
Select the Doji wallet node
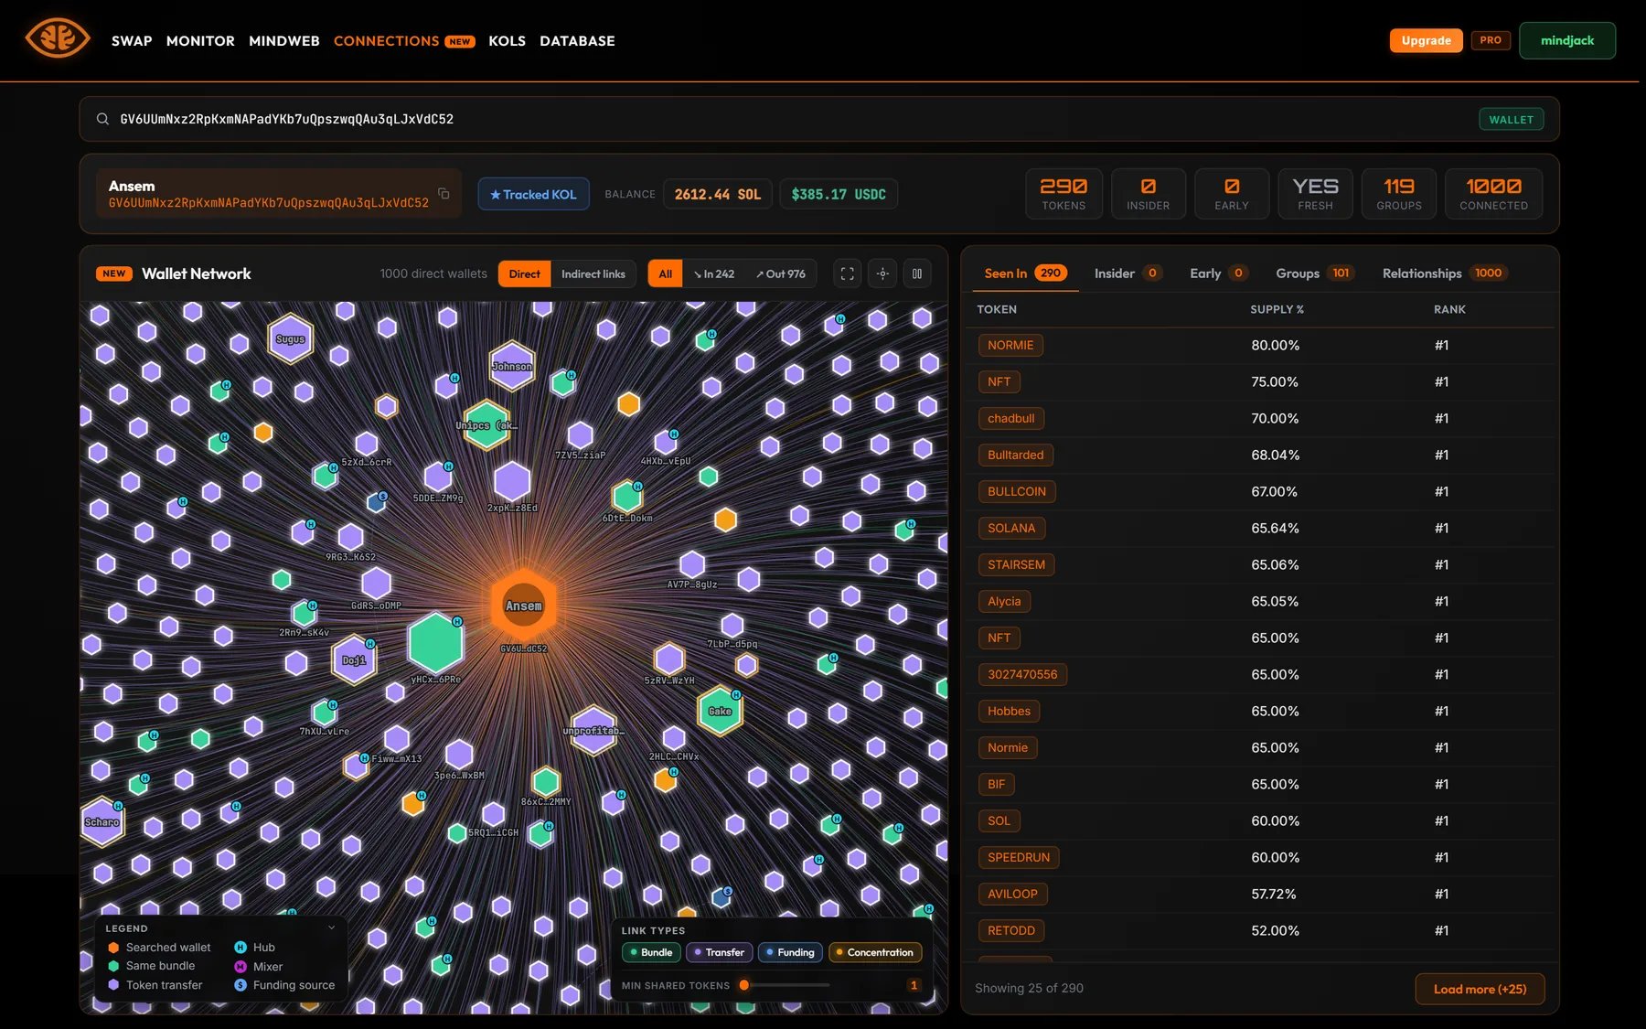pyautogui.click(x=354, y=659)
